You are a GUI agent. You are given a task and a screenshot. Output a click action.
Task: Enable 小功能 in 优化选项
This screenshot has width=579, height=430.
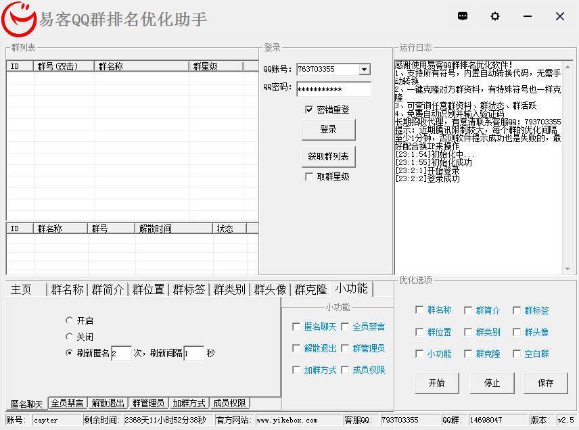point(419,354)
